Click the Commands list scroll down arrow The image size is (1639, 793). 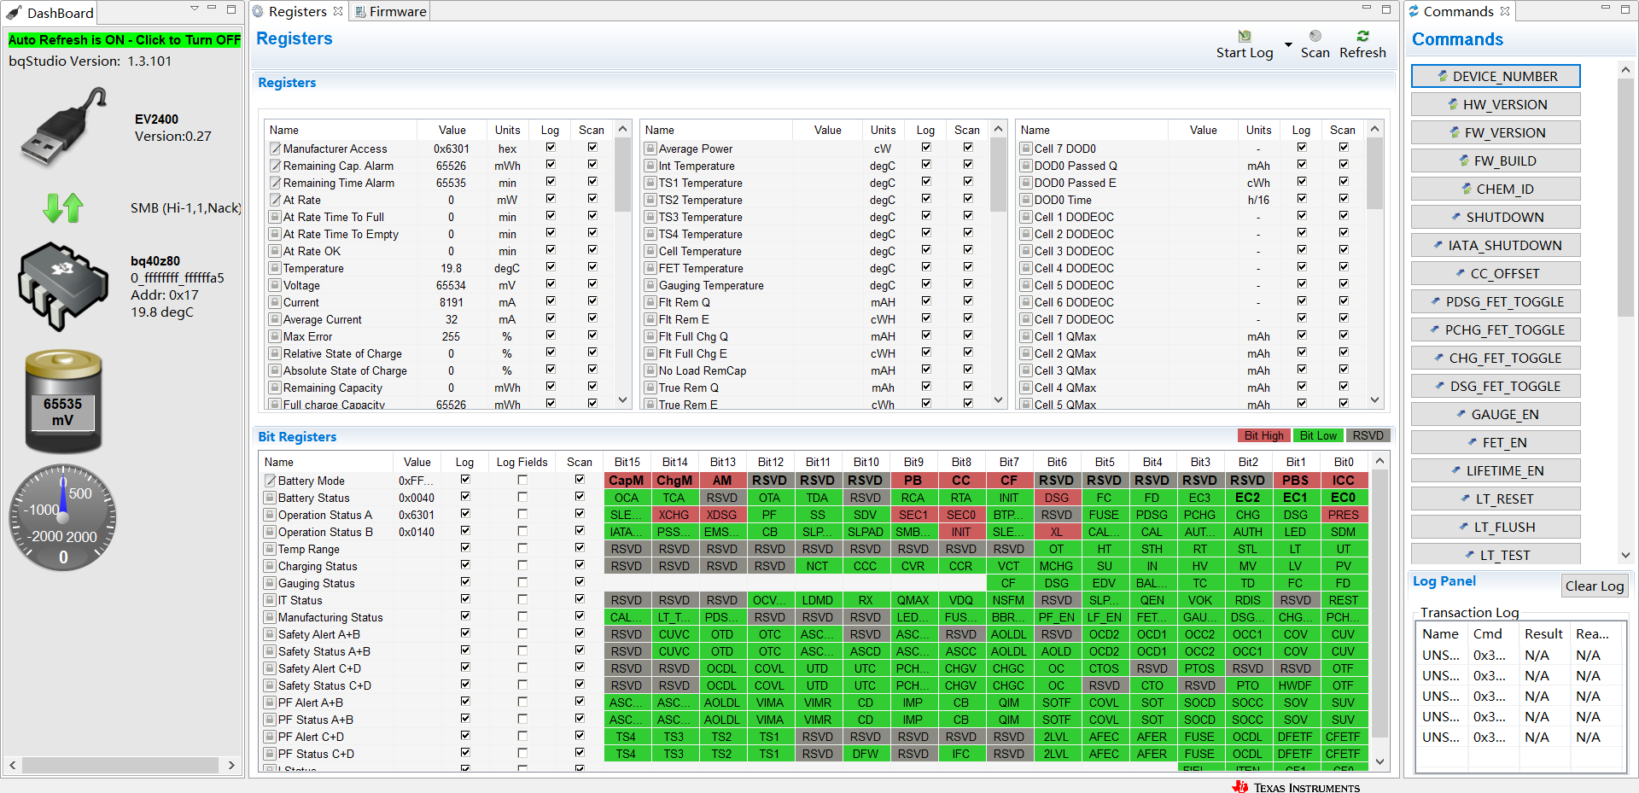tap(1625, 555)
